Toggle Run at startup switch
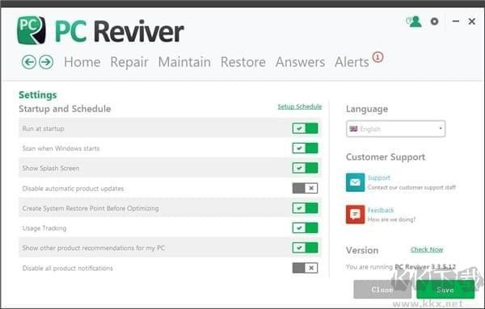This screenshot has width=485, height=309. click(305, 128)
